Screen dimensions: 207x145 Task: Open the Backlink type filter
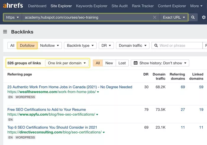[80, 46]
